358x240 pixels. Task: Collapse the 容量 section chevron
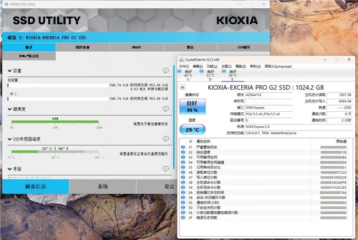point(9,70)
